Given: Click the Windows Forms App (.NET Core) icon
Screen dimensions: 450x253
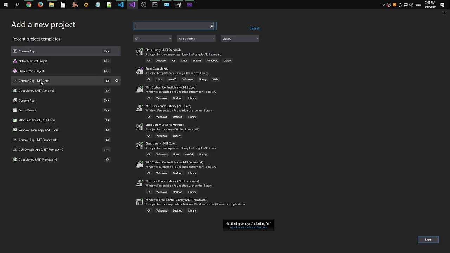Looking at the screenshot, I should pos(15,130).
